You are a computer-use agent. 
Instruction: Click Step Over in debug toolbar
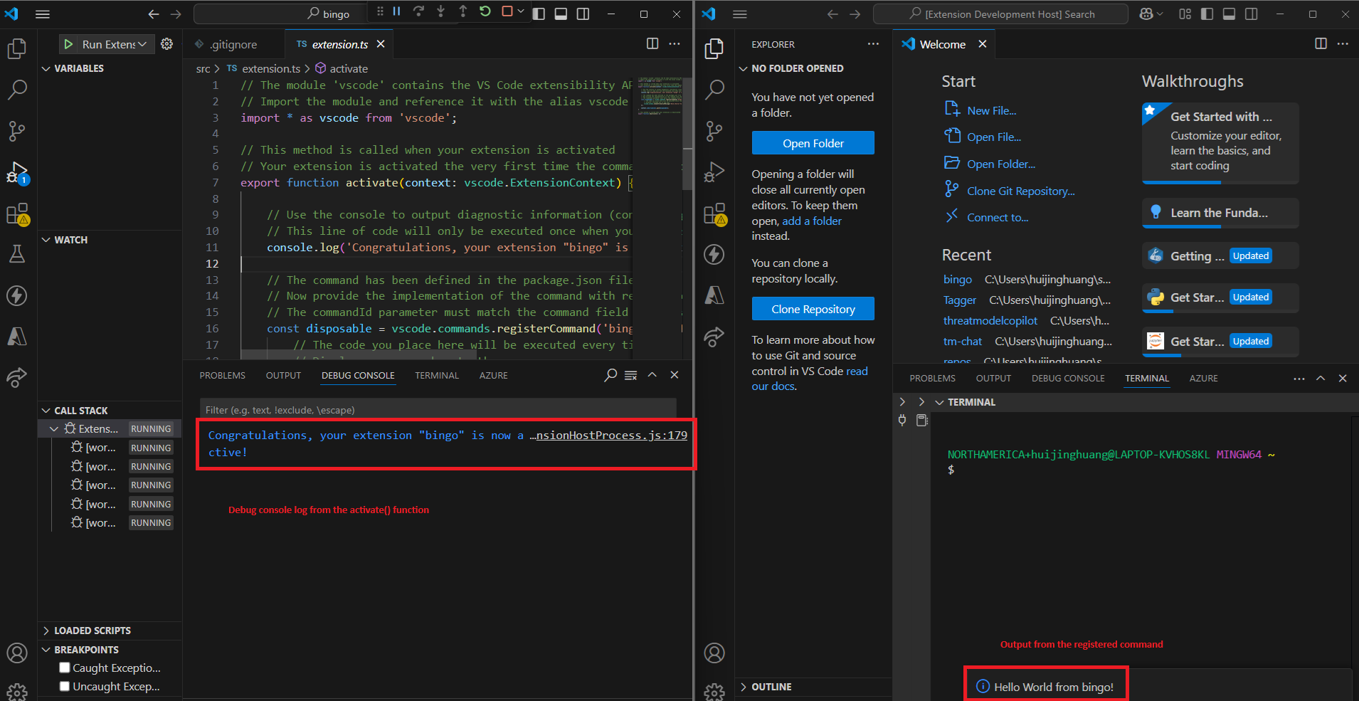point(418,11)
